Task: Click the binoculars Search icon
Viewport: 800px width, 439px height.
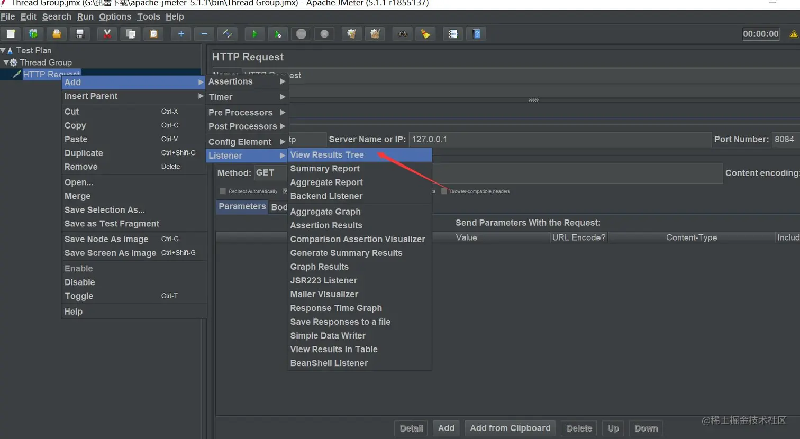Action: (403, 34)
